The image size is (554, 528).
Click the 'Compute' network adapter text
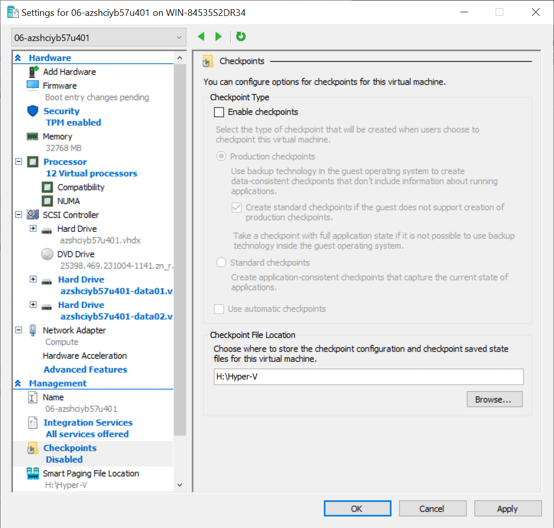62,342
